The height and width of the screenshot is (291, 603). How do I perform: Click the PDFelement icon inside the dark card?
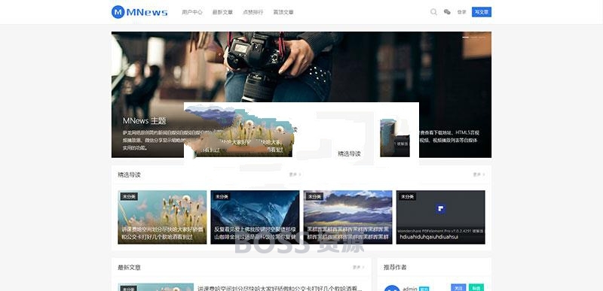coord(441,209)
